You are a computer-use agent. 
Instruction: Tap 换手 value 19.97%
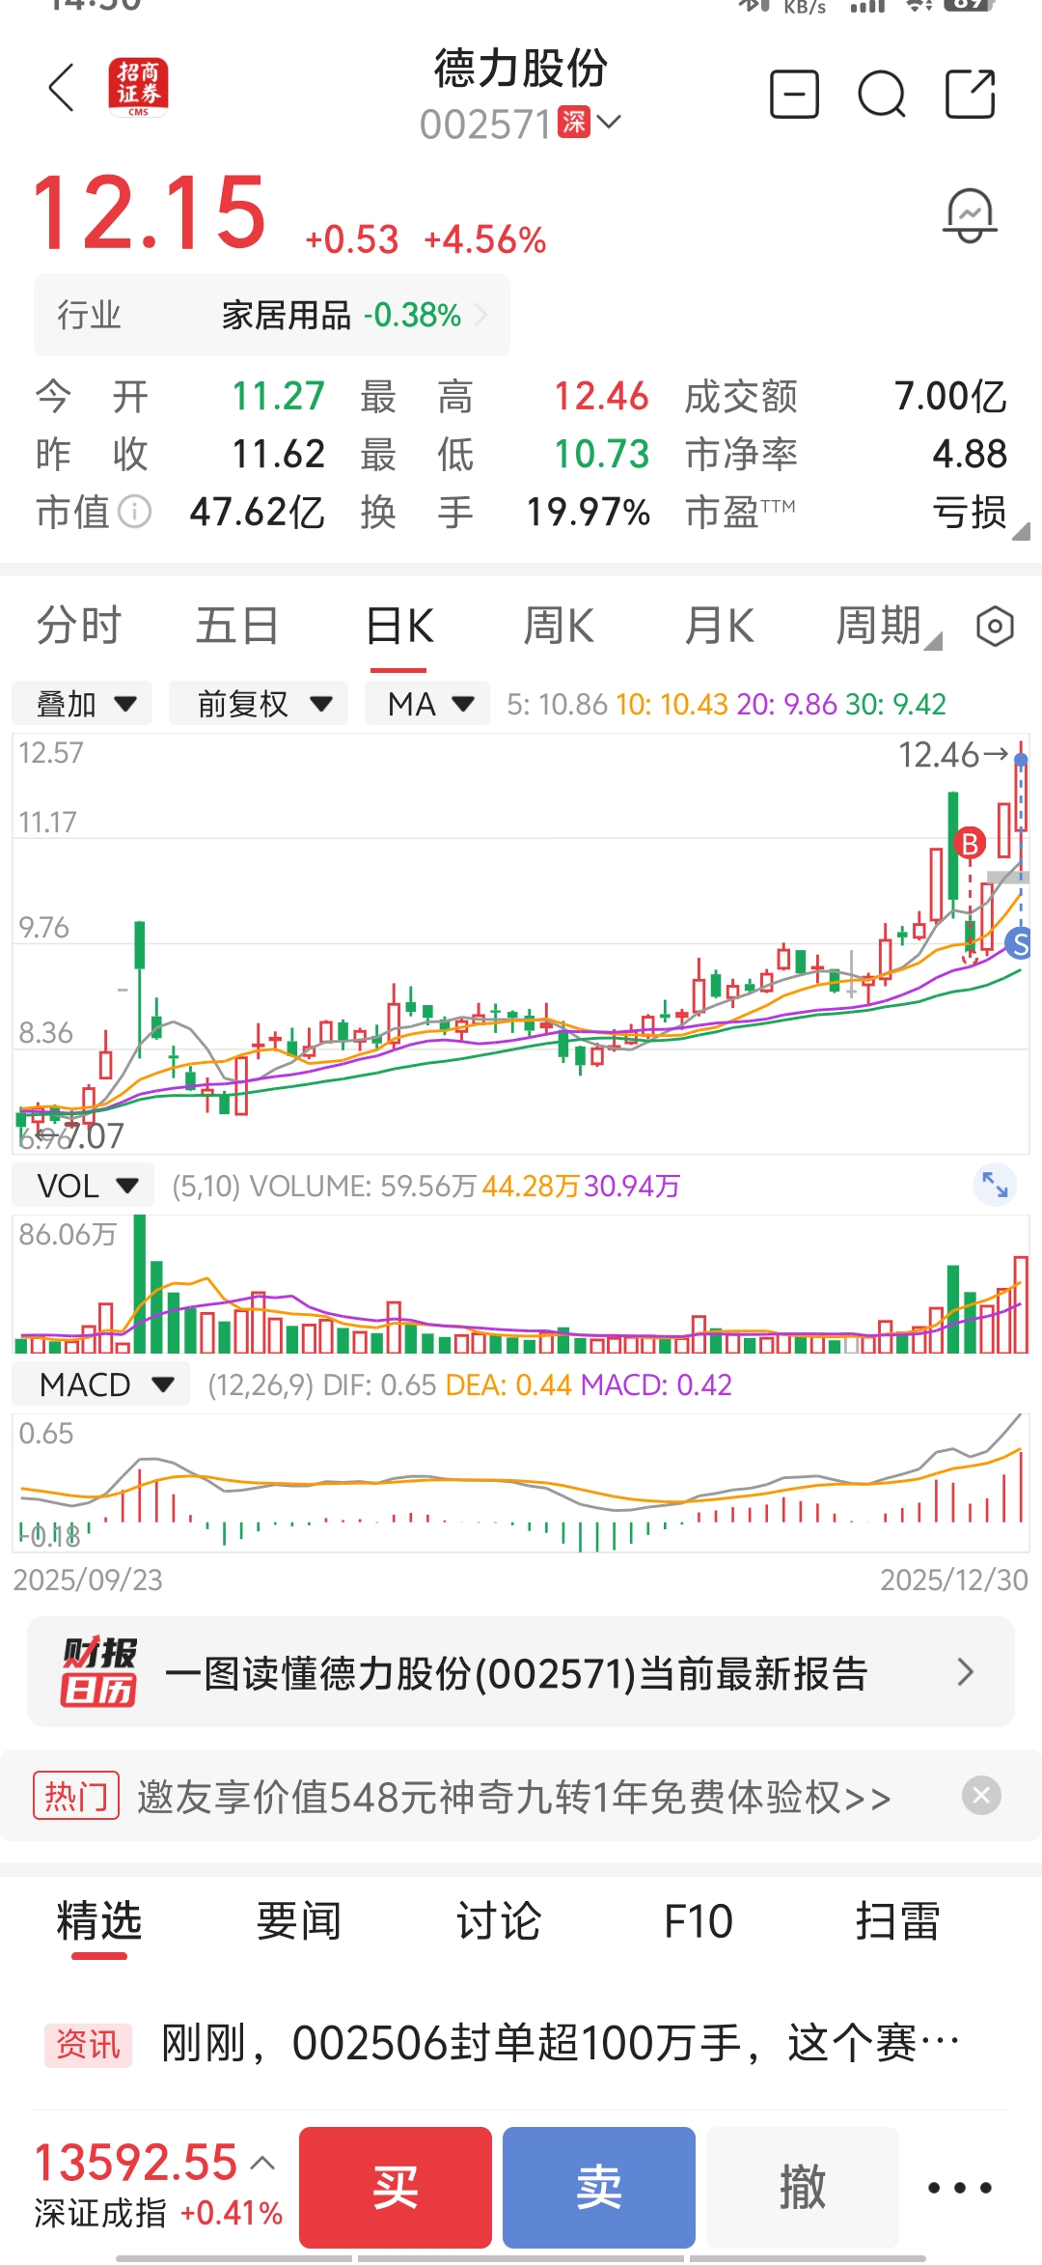pos(588,512)
